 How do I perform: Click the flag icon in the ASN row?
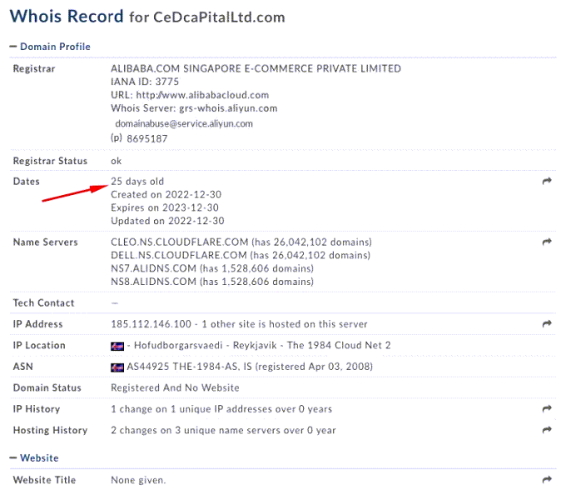pos(117,367)
